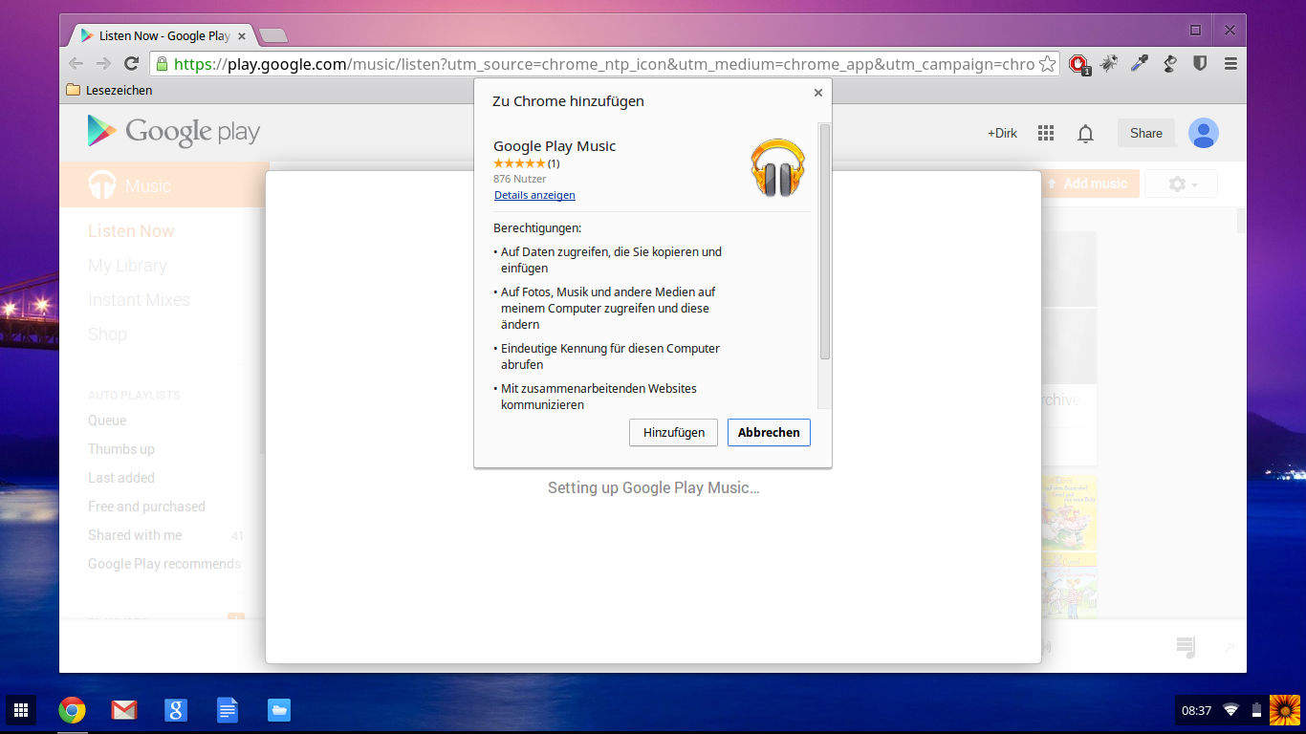Click the player queue icon
This screenshot has width=1306, height=734.
click(x=1186, y=647)
